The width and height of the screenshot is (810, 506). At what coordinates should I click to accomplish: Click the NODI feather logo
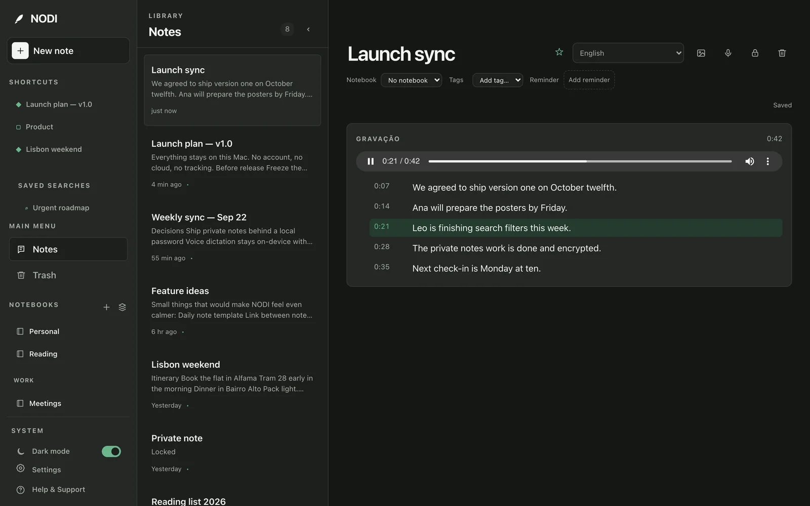click(x=19, y=19)
